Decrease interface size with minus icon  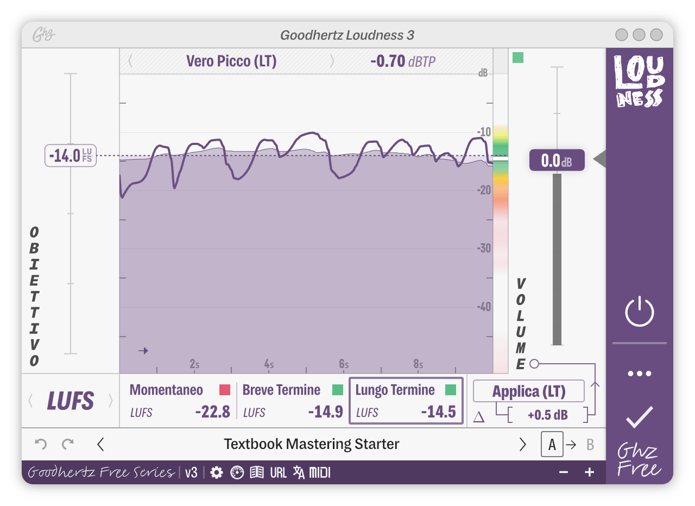(564, 473)
